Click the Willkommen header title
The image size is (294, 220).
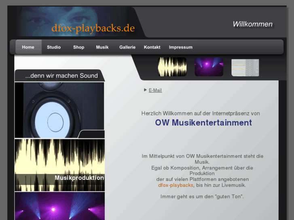(253, 24)
